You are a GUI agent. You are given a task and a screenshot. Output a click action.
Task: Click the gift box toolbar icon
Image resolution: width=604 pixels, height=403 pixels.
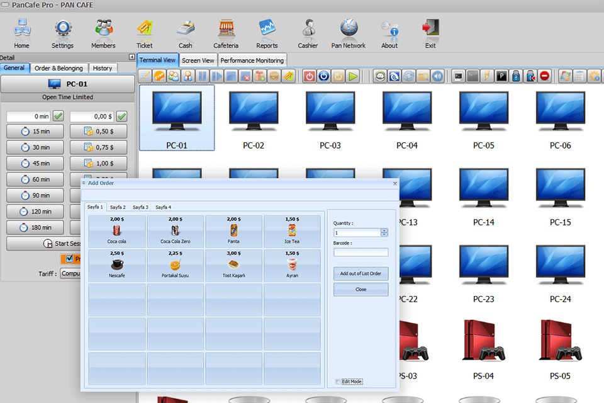(x=260, y=76)
